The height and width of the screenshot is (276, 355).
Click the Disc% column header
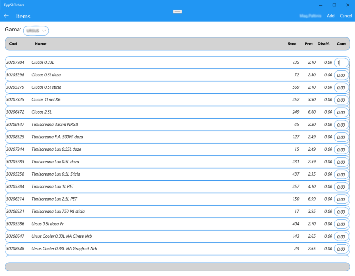(x=323, y=44)
